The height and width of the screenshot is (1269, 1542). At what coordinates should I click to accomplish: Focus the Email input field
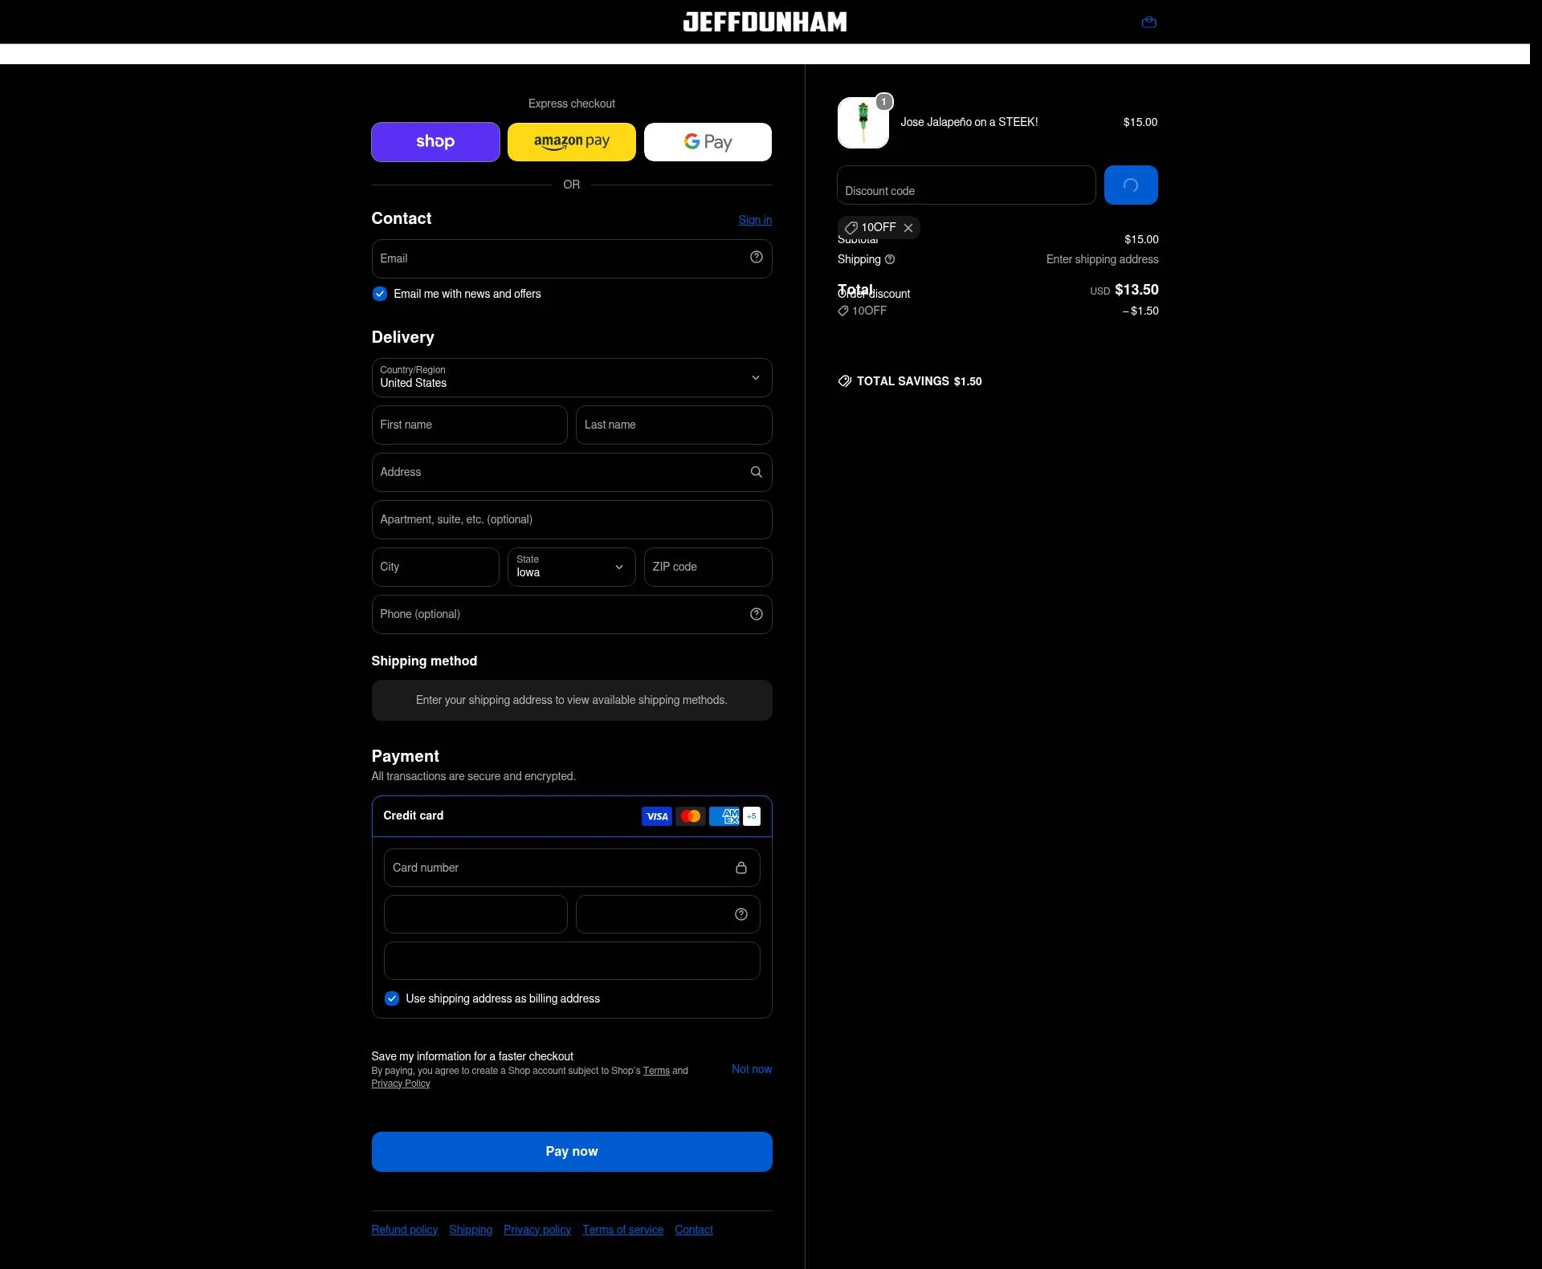tap(572, 258)
